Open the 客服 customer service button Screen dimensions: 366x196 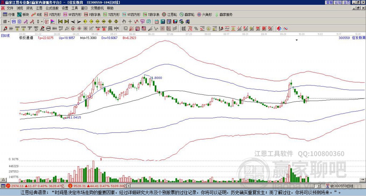coord(329,3)
